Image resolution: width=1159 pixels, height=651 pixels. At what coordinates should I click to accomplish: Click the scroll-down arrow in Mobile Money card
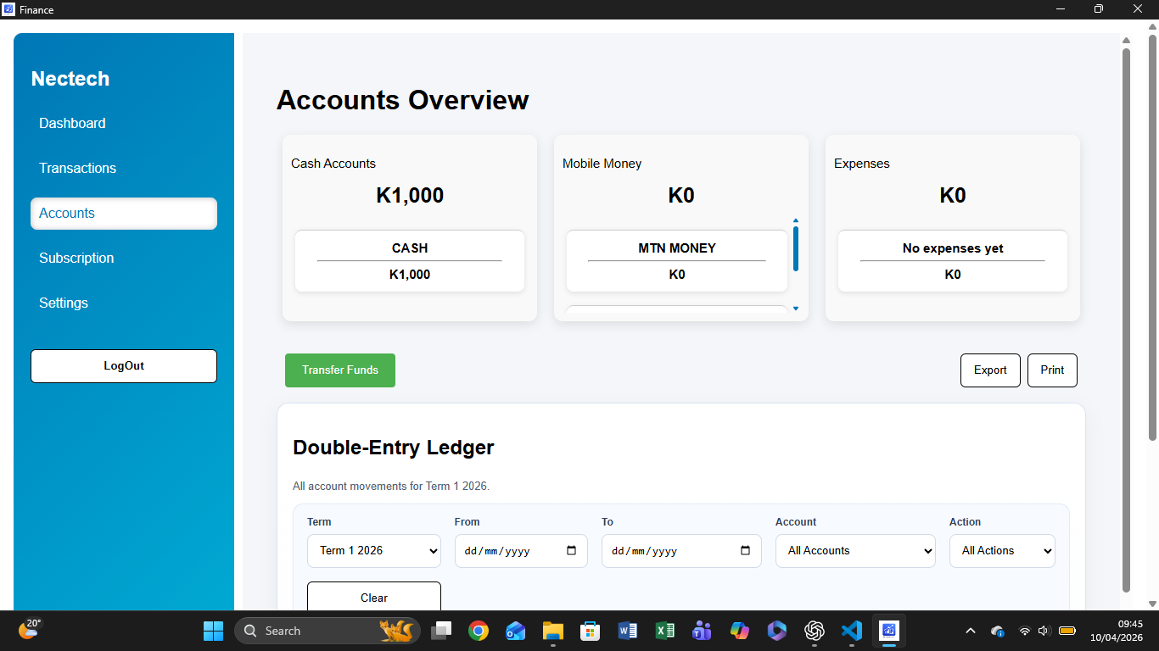click(795, 309)
